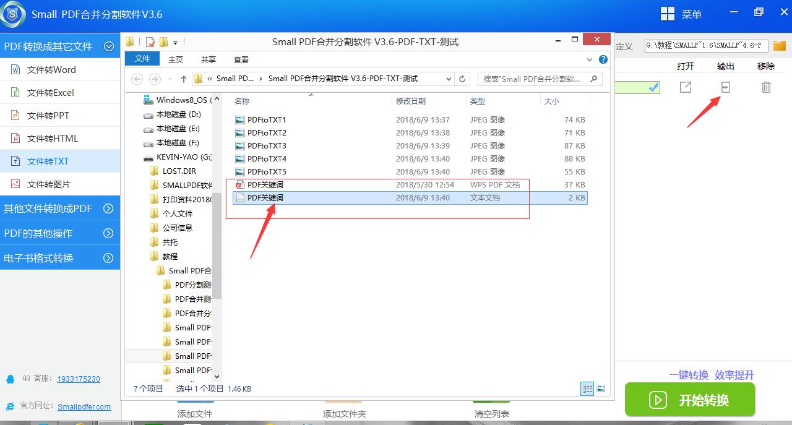Select Windows8_OS drive in the tree
The image size is (792, 425).
point(178,100)
